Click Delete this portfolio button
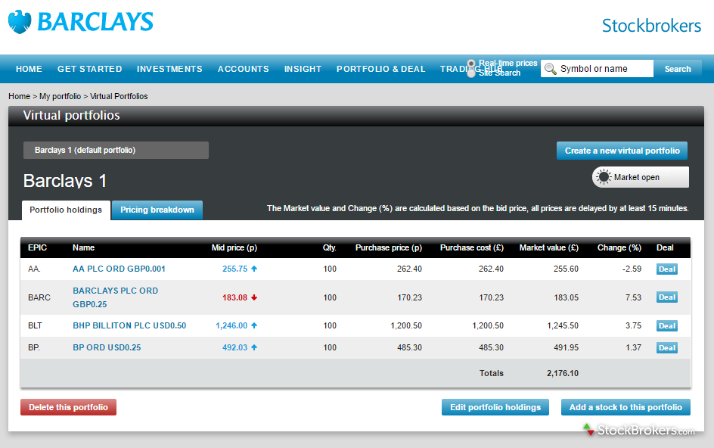Screen dimensions: 714x448 (68, 407)
